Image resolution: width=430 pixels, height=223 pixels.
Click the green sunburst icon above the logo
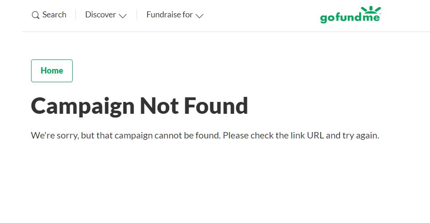371,10
